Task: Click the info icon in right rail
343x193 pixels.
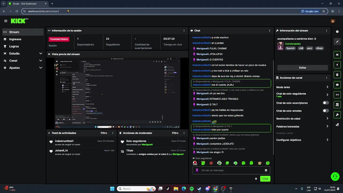Action: point(337,32)
